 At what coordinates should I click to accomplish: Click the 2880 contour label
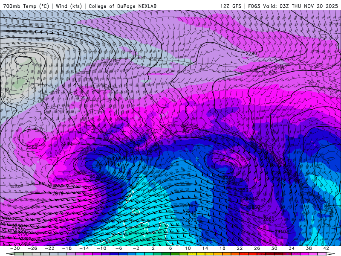click(x=269, y=219)
